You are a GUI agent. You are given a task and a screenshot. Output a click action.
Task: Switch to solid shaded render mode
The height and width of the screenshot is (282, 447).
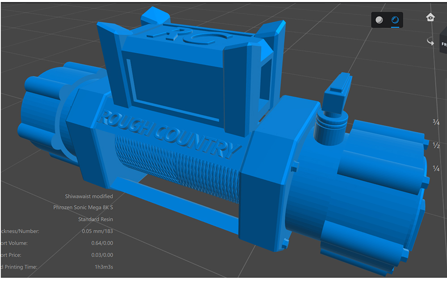[380, 20]
